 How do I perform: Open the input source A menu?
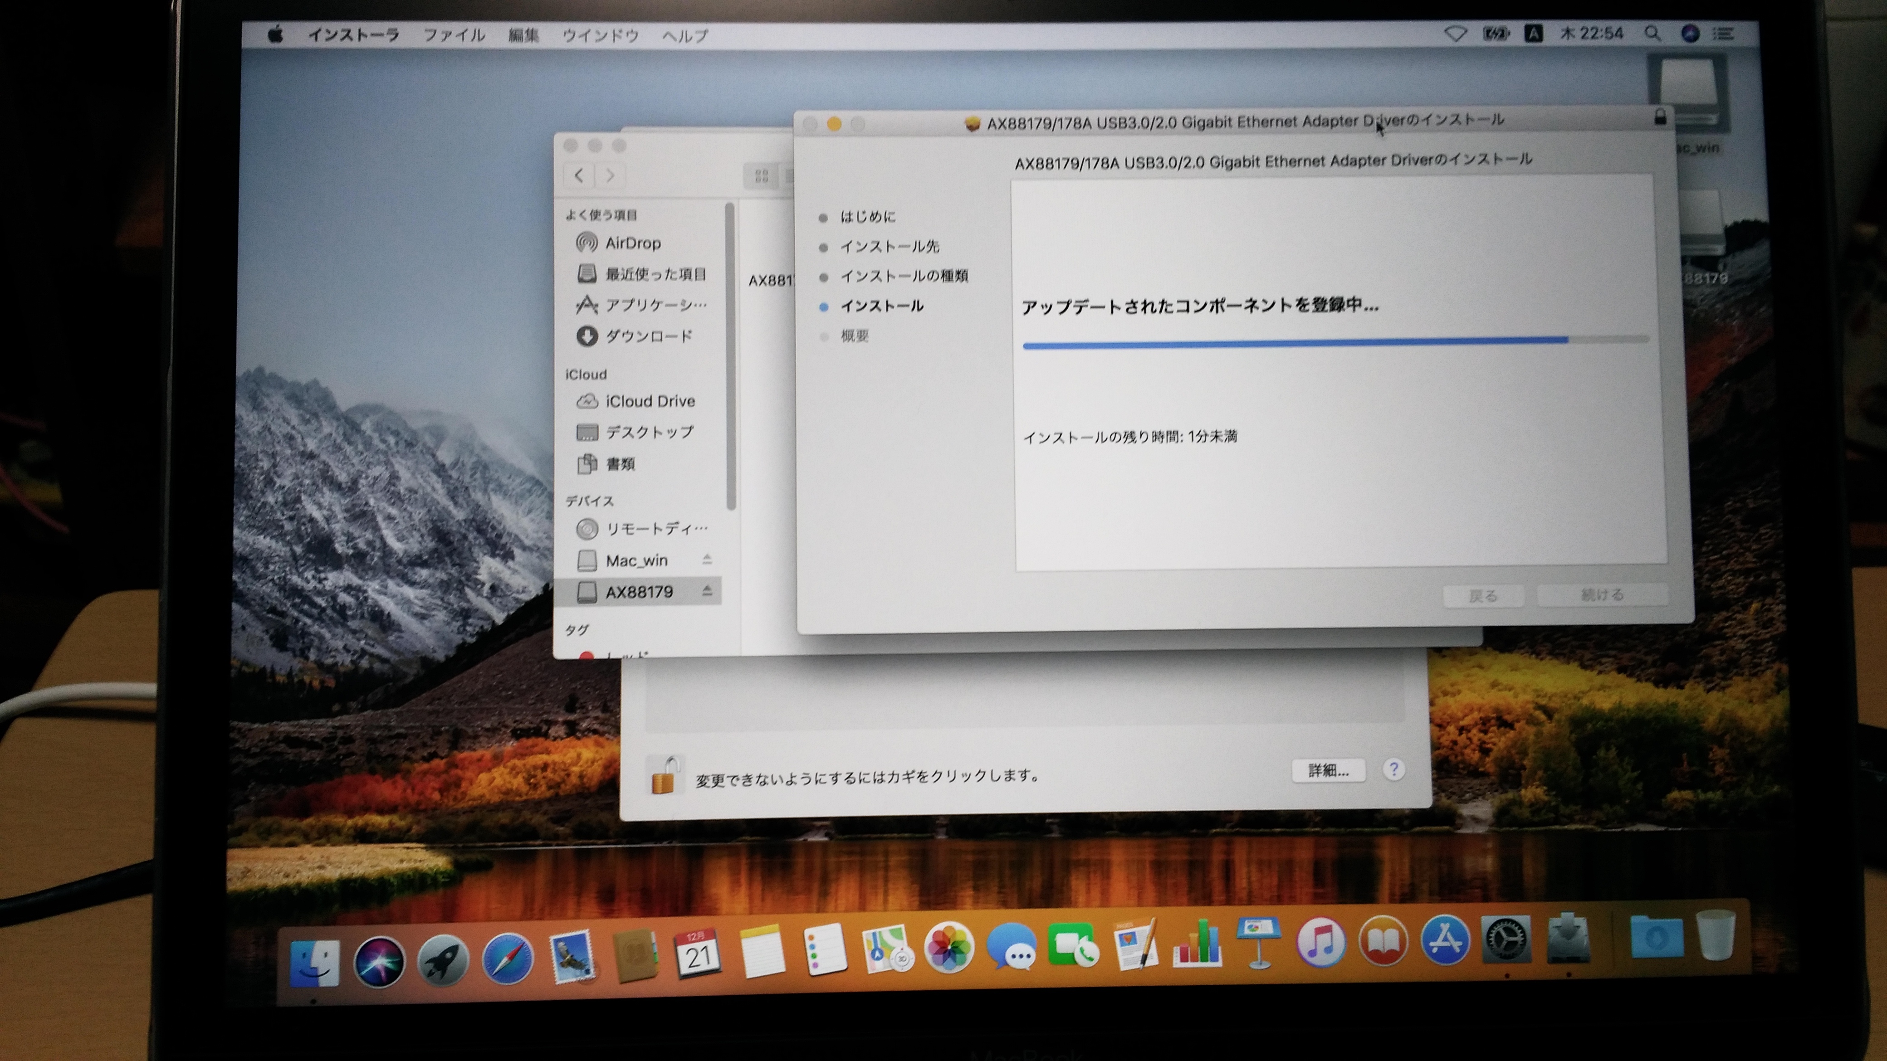click(1533, 34)
